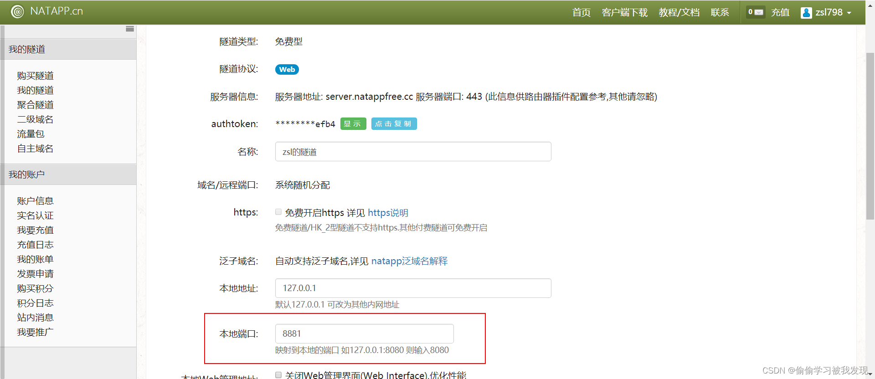The width and height of the screenshot is (875, 379).
Task: Click the blue Web protocol badge
Action: pyautogui.click(x=287, y=69)
